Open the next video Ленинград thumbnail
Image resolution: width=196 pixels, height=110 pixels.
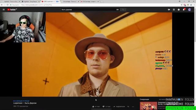[x=148, y=106]
